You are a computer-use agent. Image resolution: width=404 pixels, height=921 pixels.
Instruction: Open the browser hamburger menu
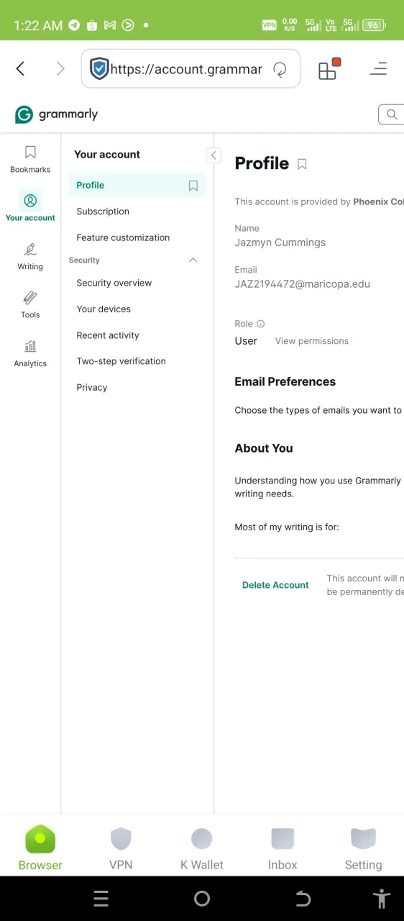(x=378, y=69)
